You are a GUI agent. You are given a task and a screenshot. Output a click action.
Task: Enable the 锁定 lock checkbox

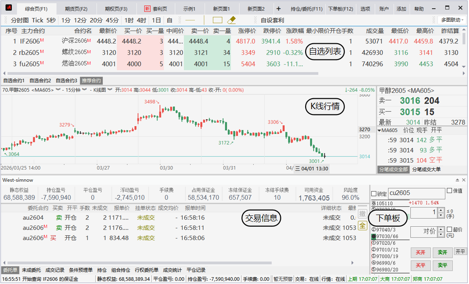(374, 194)
